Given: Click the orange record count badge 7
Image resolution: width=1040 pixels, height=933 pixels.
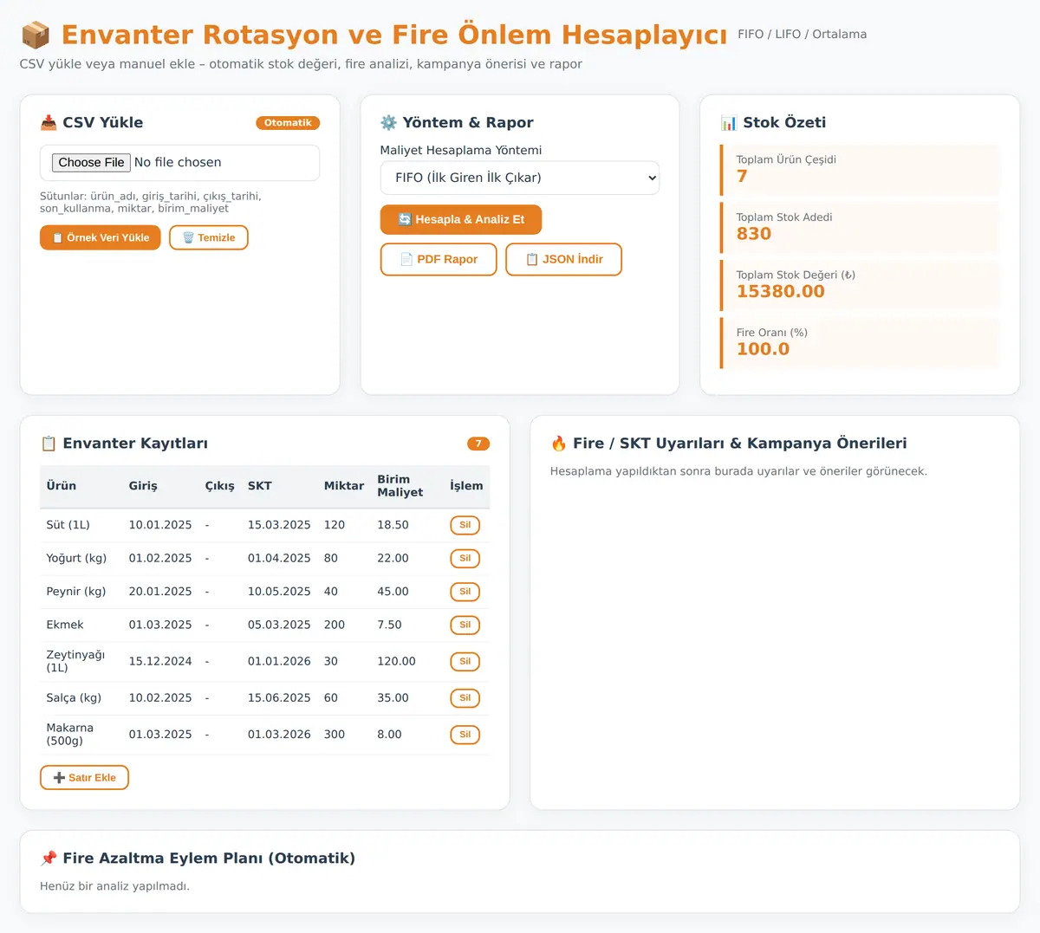Looking at the screenshot, I should [478, 444].
